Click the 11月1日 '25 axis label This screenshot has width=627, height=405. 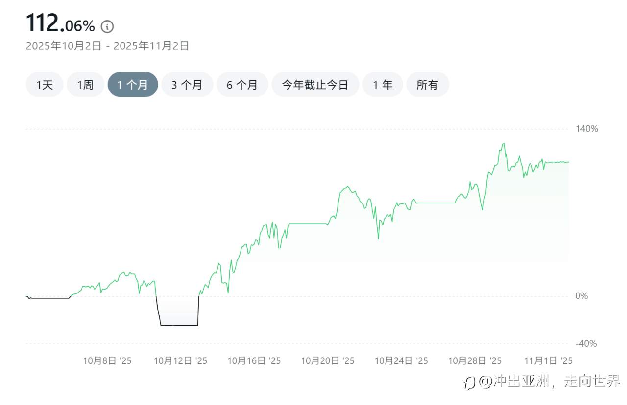pyautogui.click(x=548, y=361)
